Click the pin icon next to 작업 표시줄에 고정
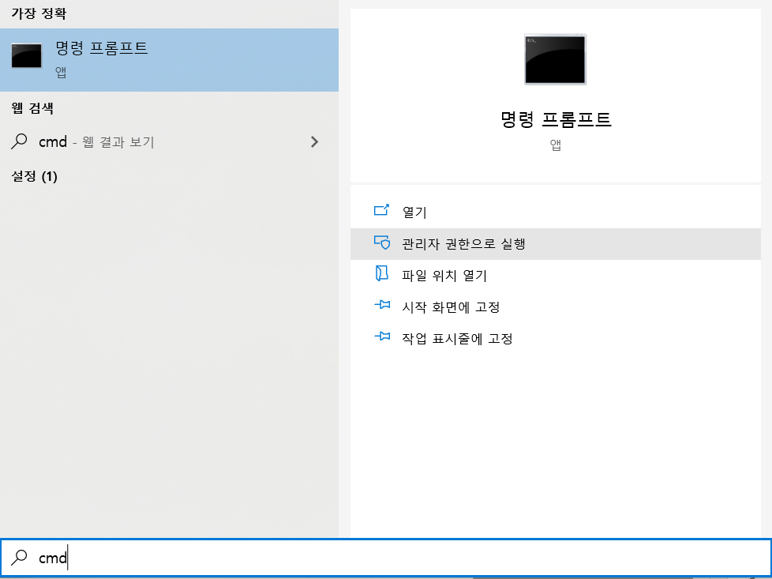 pyautogui.click(x=381, y=337)
